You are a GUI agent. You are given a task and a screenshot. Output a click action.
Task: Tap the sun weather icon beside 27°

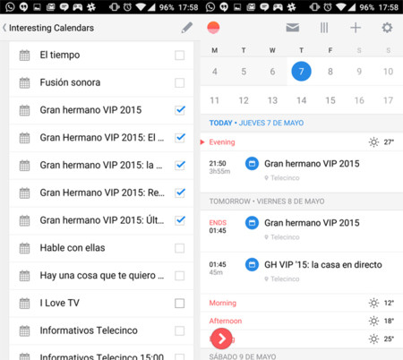(x=373, y=142)
